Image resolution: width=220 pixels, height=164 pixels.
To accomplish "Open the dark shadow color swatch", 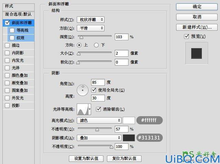I will (x=129, y=138).
